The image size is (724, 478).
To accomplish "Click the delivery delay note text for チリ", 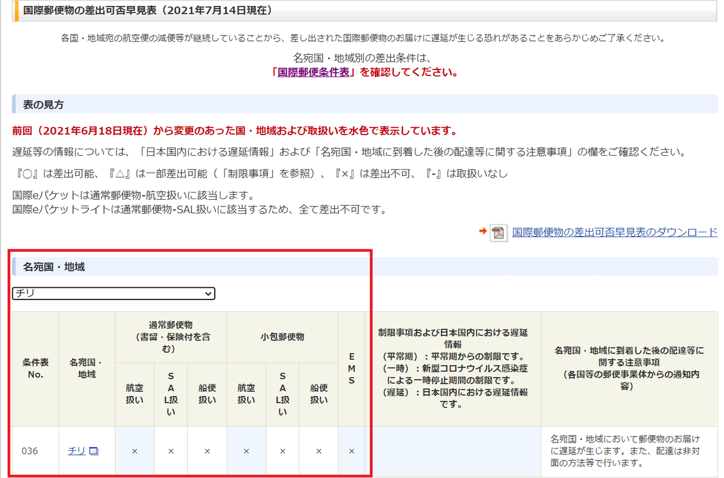I will coord(626,450).
